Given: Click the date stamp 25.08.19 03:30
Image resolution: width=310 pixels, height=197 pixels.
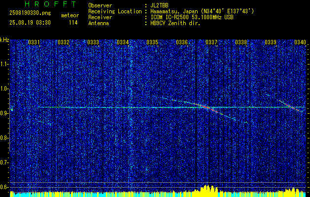Looking at the screenshot, I should [30, 23].
